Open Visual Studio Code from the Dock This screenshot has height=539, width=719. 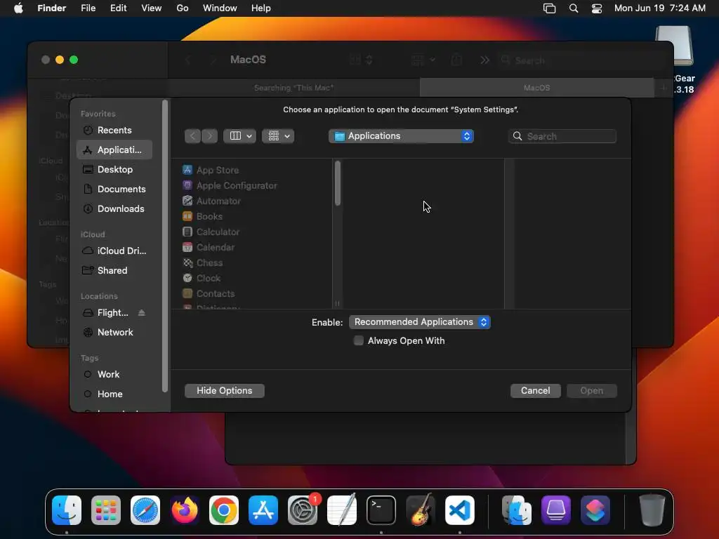[460, 510]
